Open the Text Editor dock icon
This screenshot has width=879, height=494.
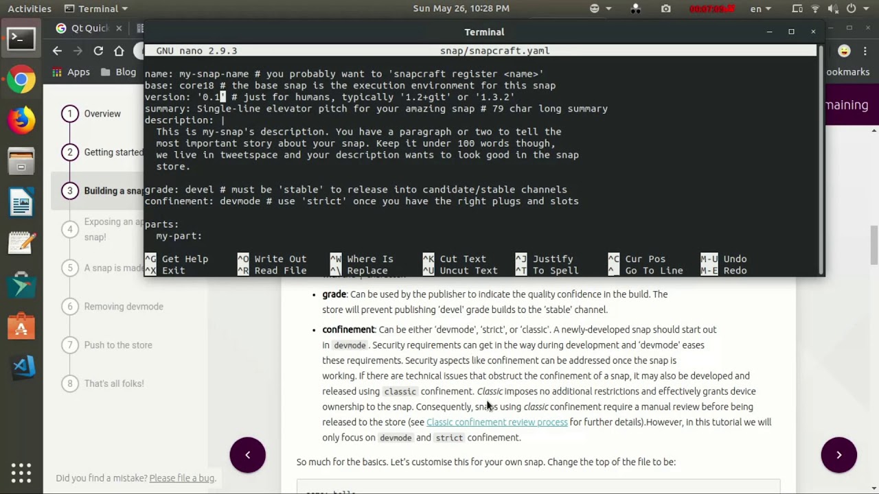(21, 244)
